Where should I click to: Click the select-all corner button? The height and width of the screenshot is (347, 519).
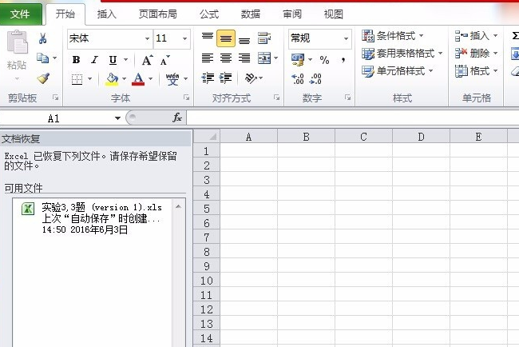207,136
